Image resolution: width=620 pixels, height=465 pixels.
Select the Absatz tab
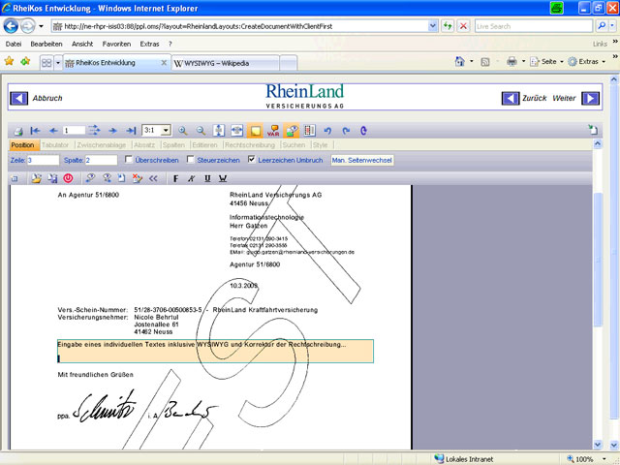click(x=144, y=145)
